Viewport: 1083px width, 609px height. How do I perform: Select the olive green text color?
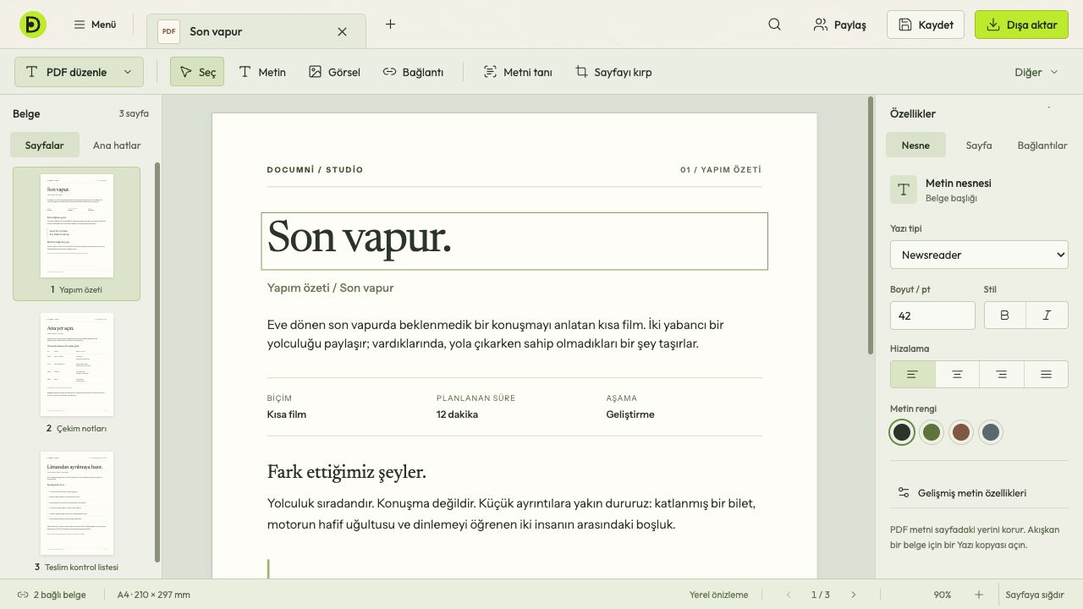pyautogui.click(x=932, y=432)
